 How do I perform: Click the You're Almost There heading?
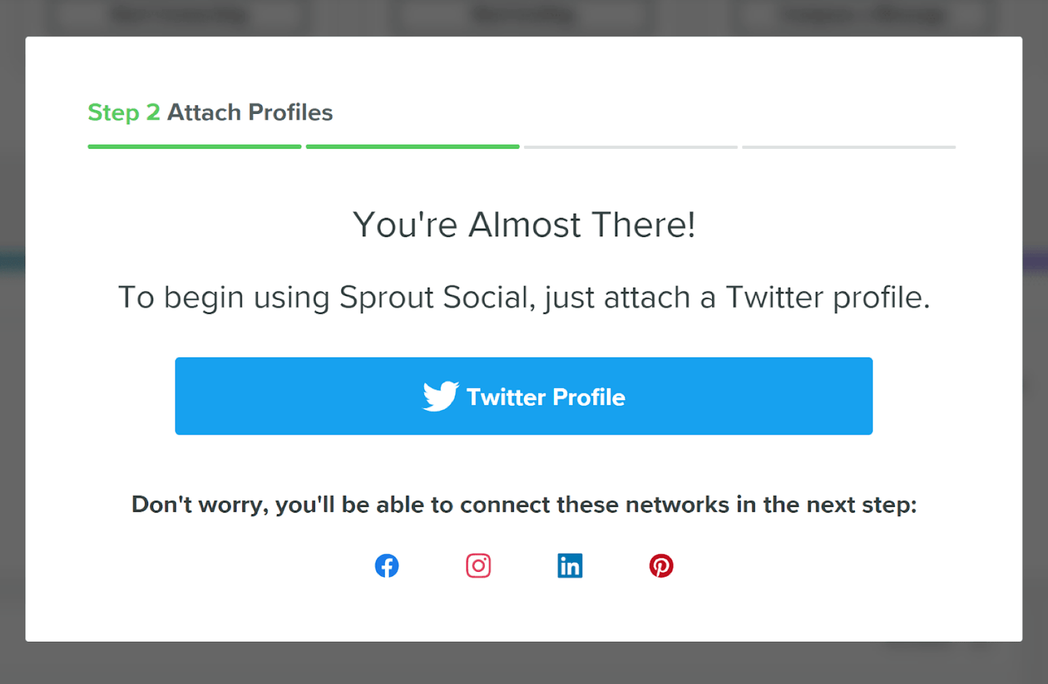click(524, 225)
